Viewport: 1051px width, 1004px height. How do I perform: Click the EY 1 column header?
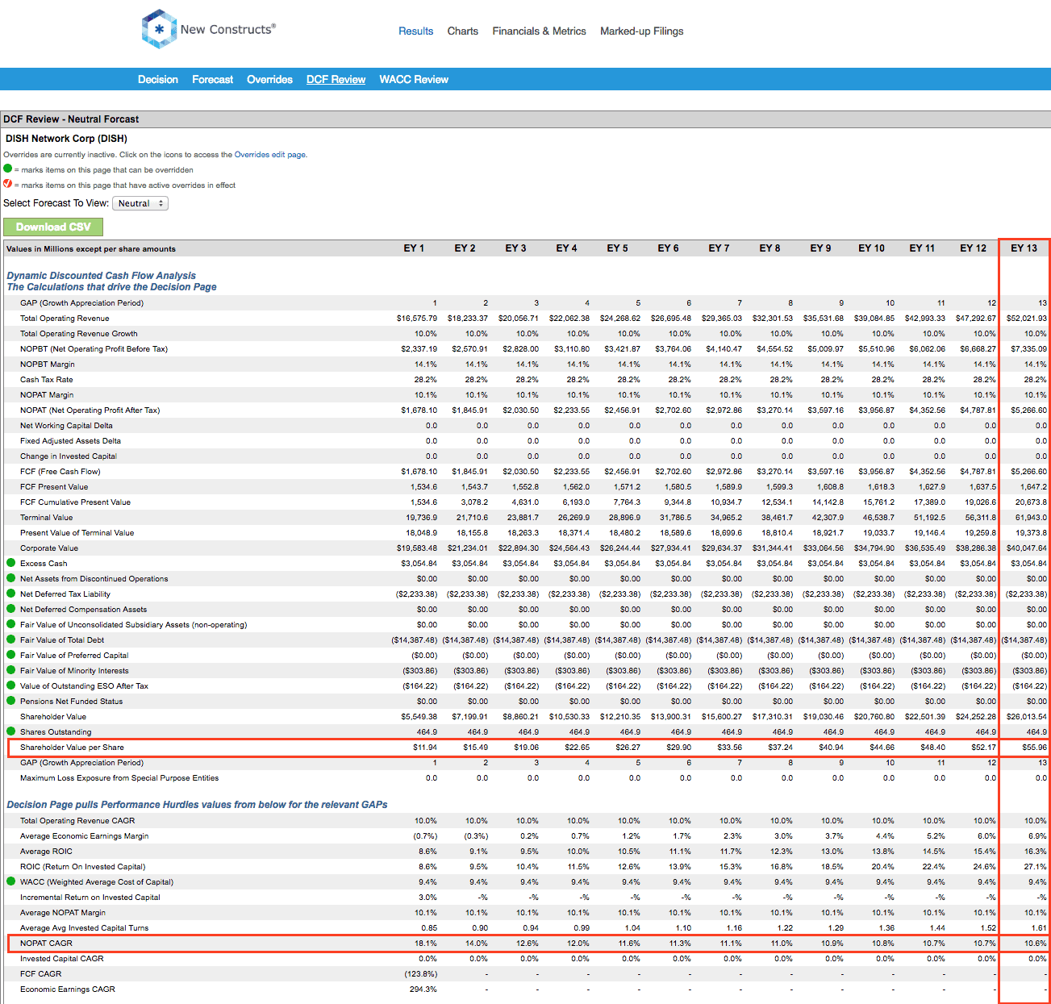pos(414,248)
